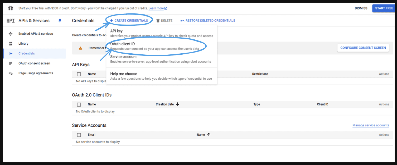This screenshot has width=397, height=165.
Task: Select all OAuth 2.0 Client IDs checkbox
Action: click(x=79, y=105)
